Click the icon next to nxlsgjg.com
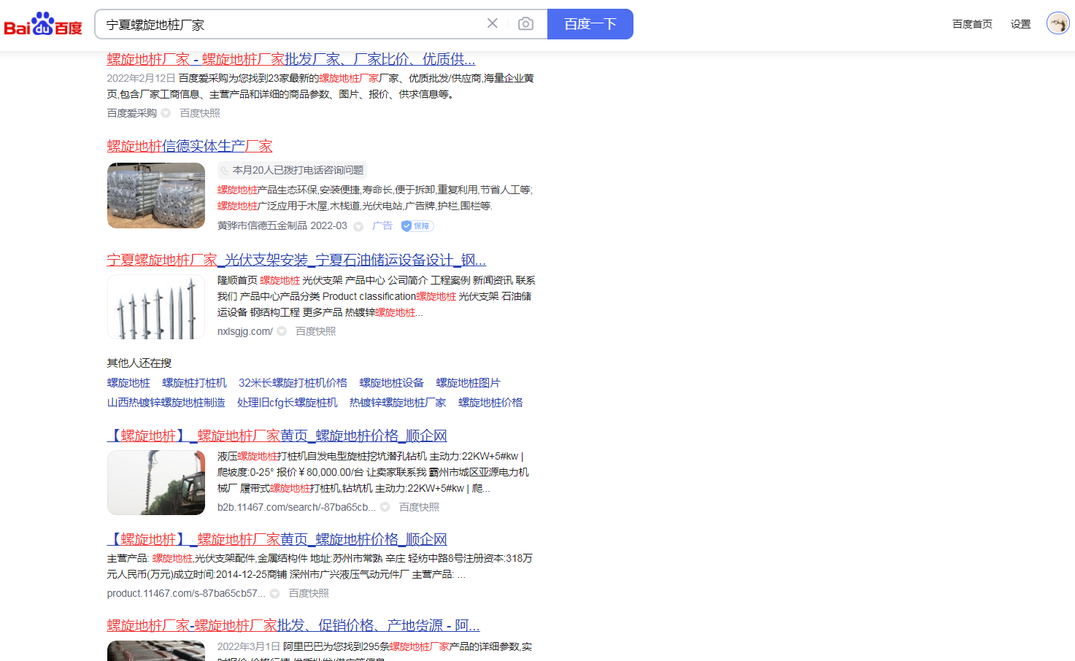The width and height of the screenshot is (1075, 661). point(282,331)
